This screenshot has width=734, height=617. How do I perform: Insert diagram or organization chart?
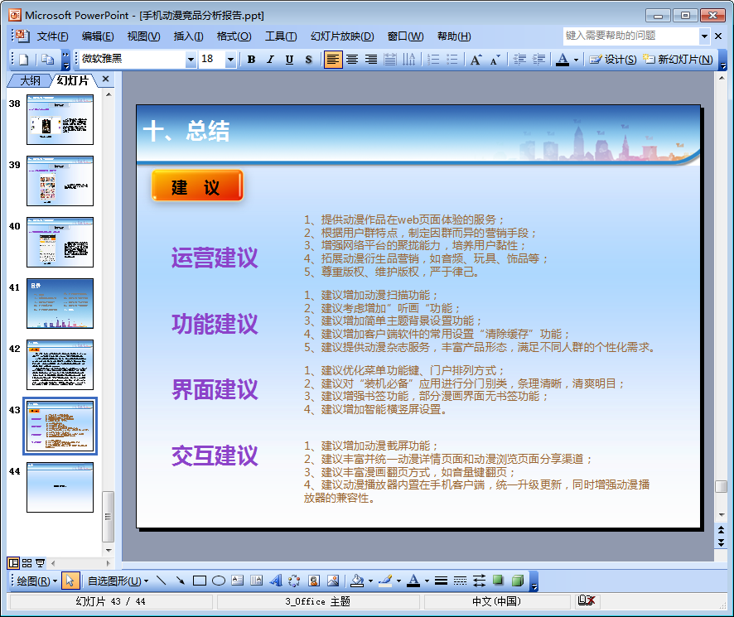click(x=294, y=581)
